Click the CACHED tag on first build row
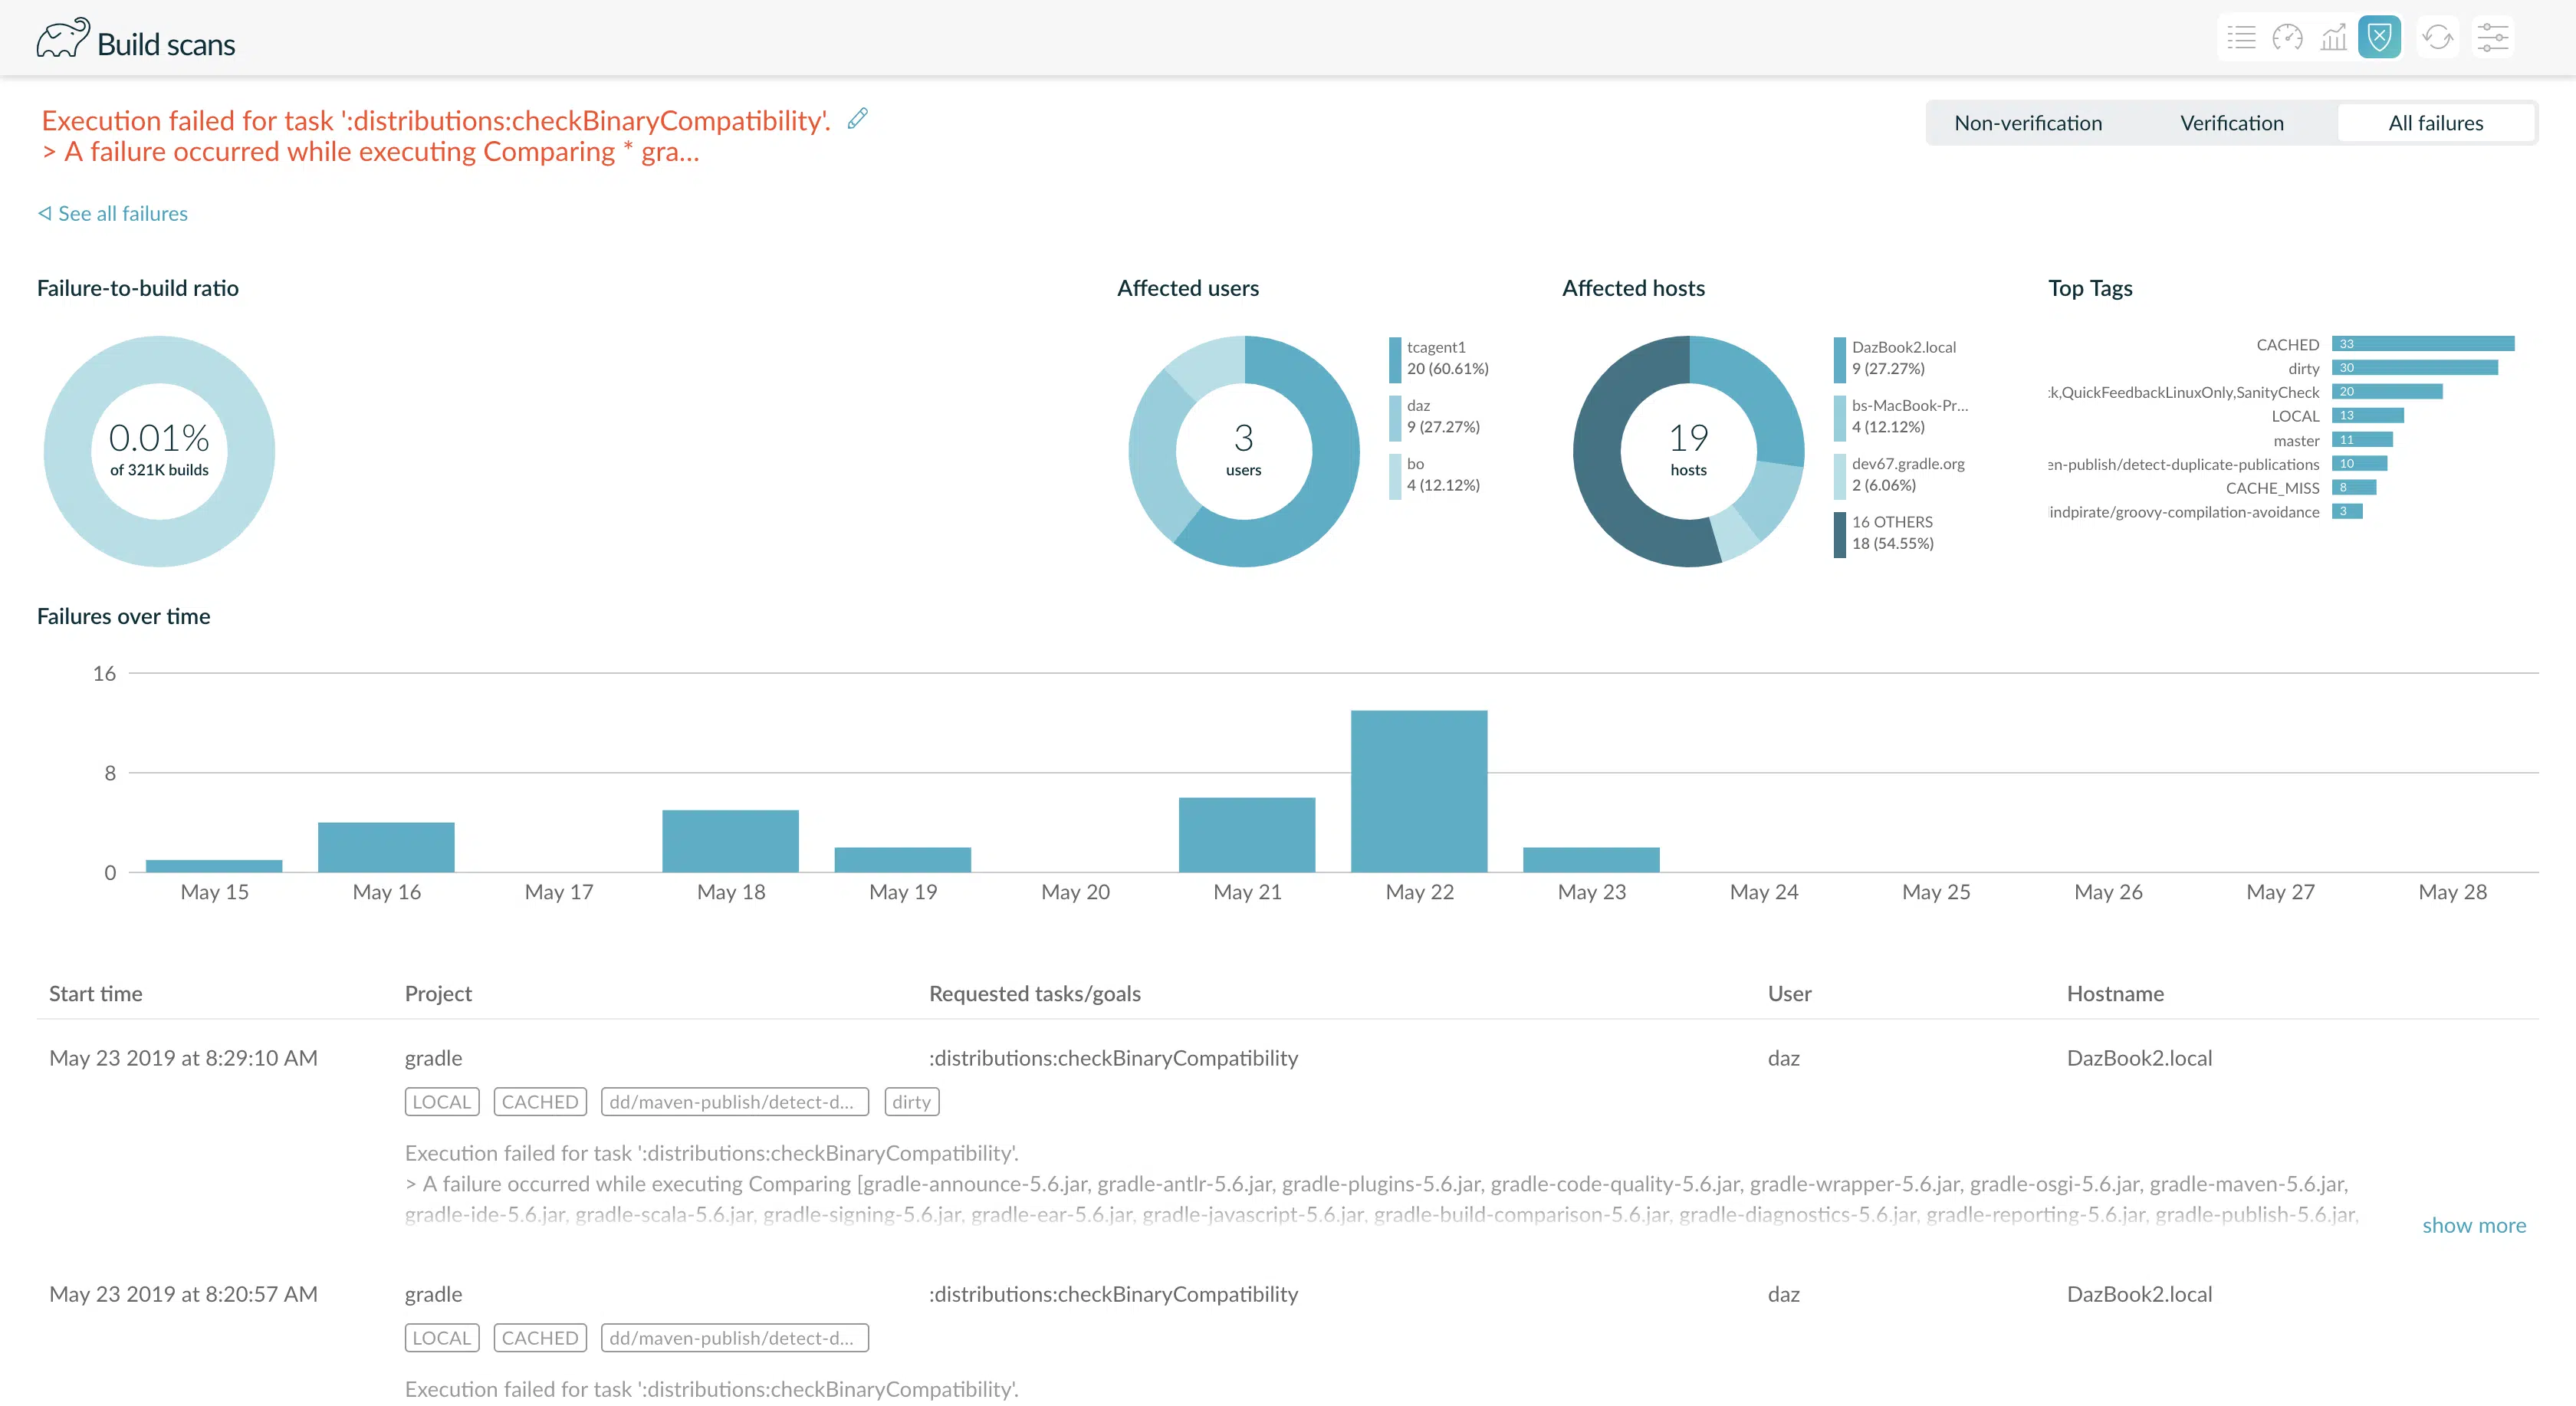The image size is (2576, 1406). click(539, 1102)
